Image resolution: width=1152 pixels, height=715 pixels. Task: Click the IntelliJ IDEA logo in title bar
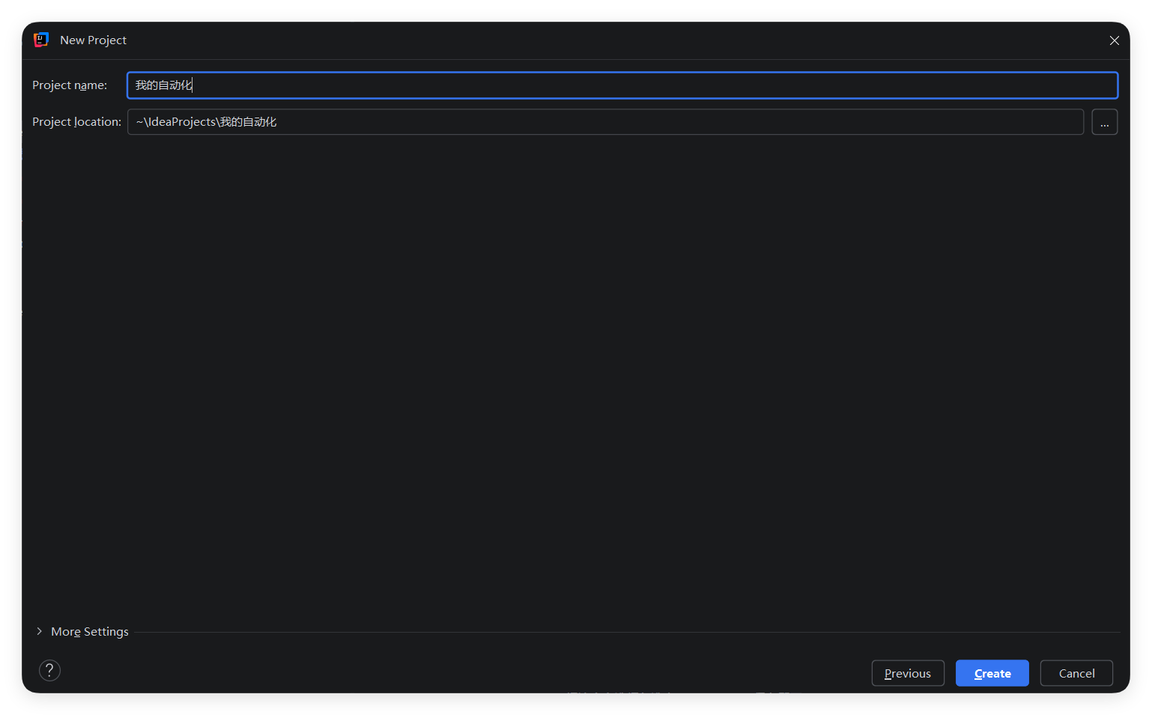(x=41, y=40)
